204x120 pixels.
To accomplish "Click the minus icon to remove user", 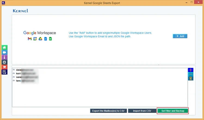I will click(191, 74).
